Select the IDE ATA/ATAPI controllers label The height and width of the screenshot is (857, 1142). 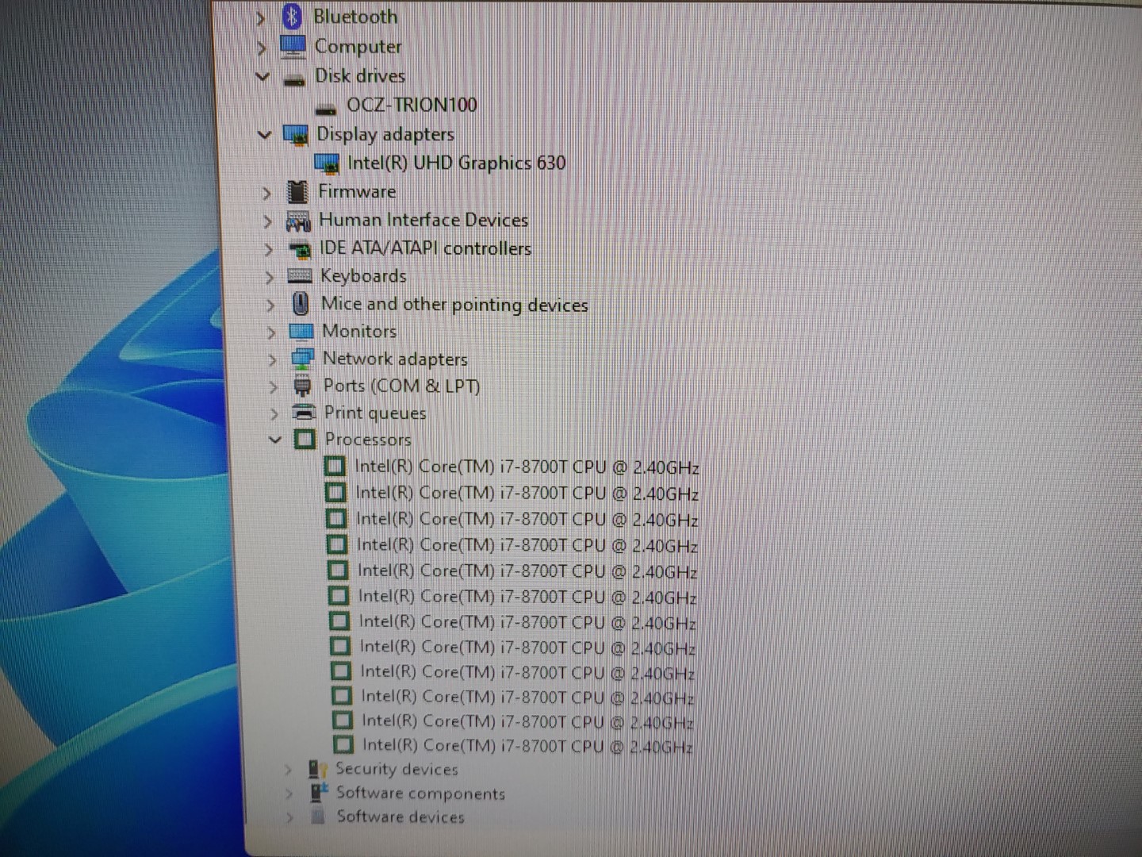[425, 248]
